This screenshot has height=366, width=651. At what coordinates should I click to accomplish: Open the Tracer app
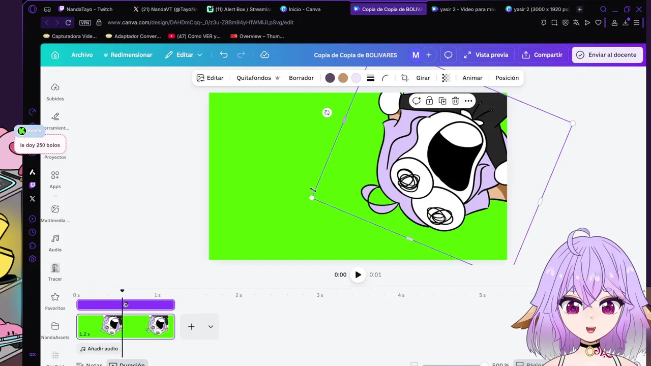55,272
